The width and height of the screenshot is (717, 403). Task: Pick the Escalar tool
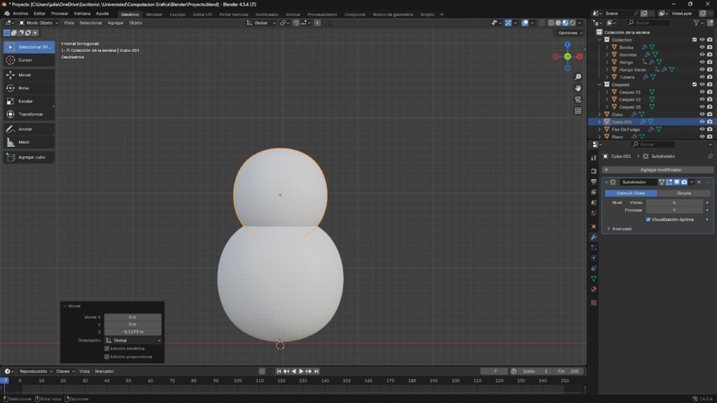pos(29,101)
